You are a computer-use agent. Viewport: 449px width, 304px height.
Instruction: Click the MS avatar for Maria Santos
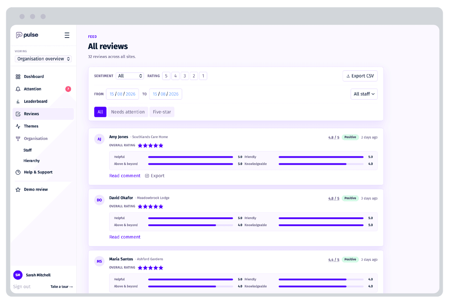click(99, 261)
